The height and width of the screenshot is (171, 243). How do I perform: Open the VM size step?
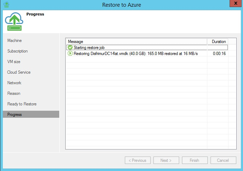pos(14,62)
